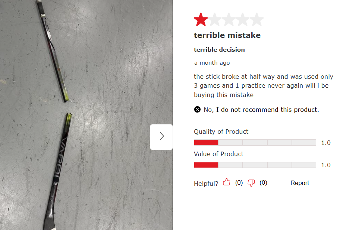Image resolution: width=340 pixels, height=230 pixels.
Task: Click the second grey rating star
Action: tap(215, 19)
